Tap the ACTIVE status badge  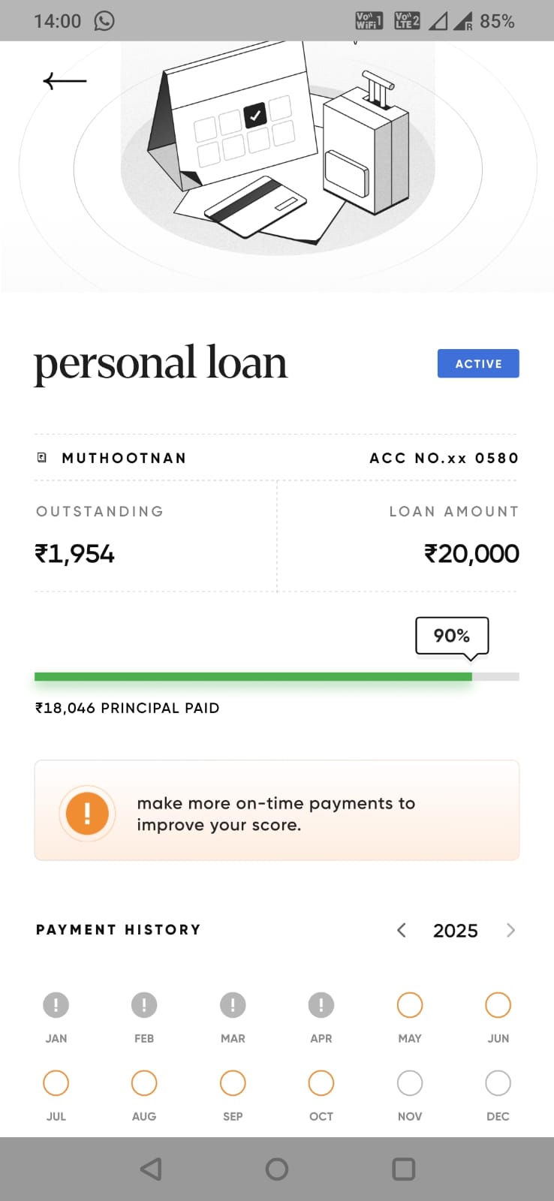[478, 363]
